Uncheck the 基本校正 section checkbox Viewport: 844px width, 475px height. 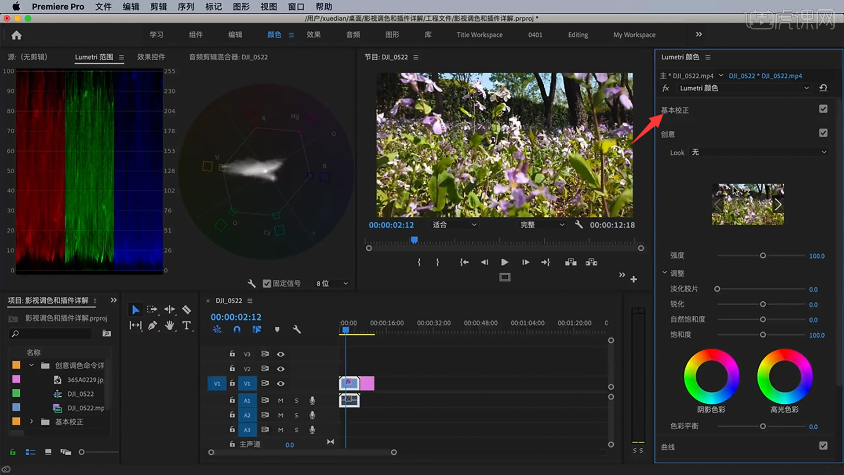[823, 109]
